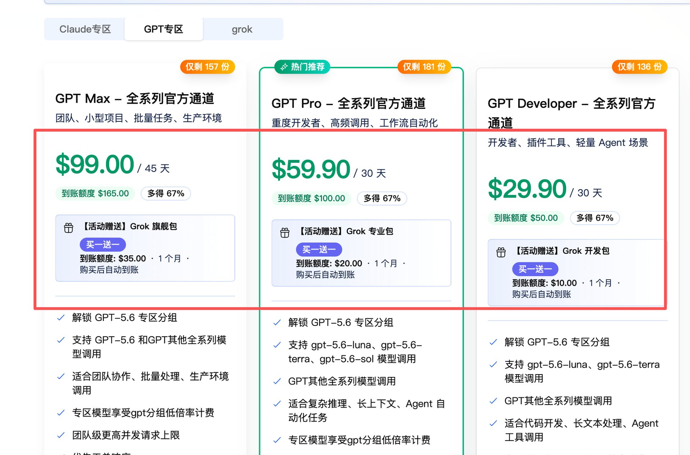Viewport: 690px width, 455px height.
Task: Click 购买后自动到账 in the Grok 专业包 box
Action: point(326,275)
